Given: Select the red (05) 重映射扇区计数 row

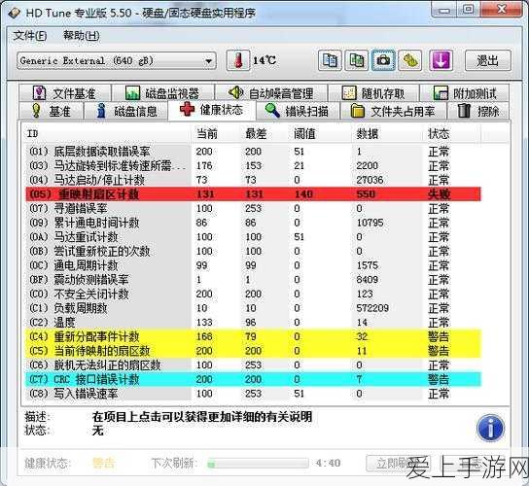Looking at the screenshot, I should (254, 194).
